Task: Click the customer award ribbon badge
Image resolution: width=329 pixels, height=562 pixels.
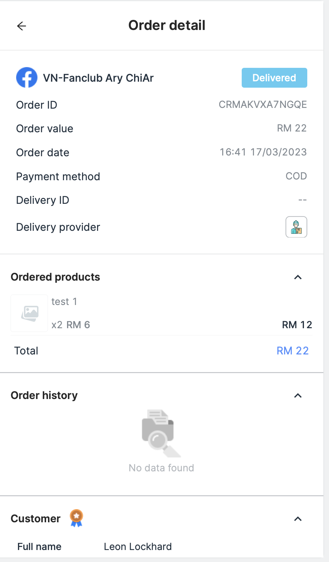Action: [76, 518]
